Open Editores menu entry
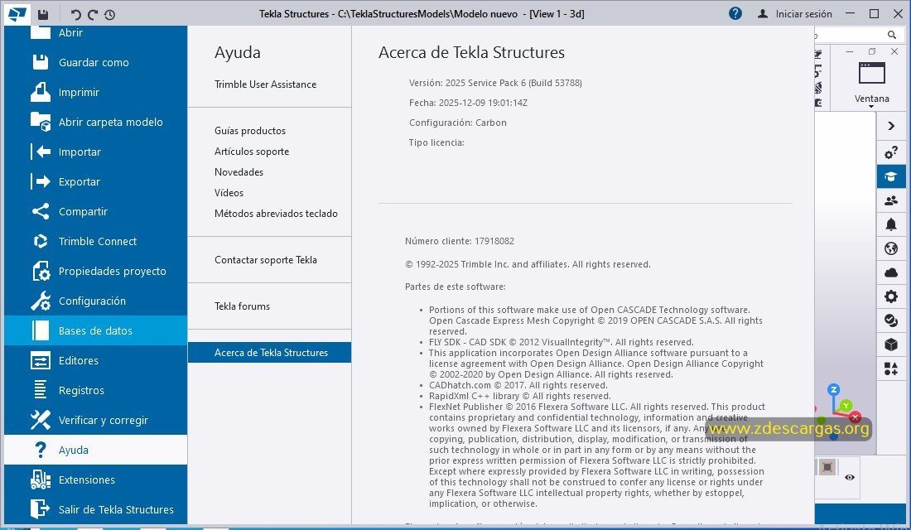Image resolution: width=911 pixels, height=530 pixels. (x=96, y=360)
